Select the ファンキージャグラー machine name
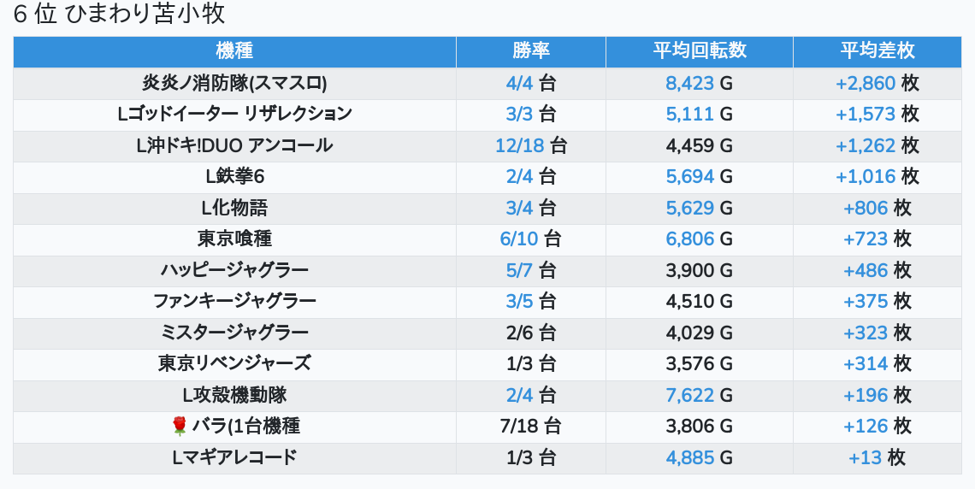This screenshot has width=975, height=489. point(234,301)
